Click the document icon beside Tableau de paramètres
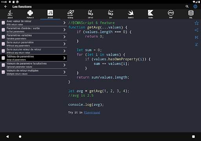The image size is (201, 141). [x=3, y=58]
